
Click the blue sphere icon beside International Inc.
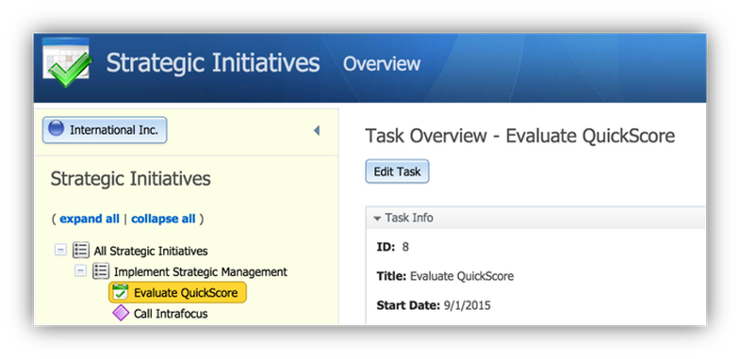click(57, 128)
